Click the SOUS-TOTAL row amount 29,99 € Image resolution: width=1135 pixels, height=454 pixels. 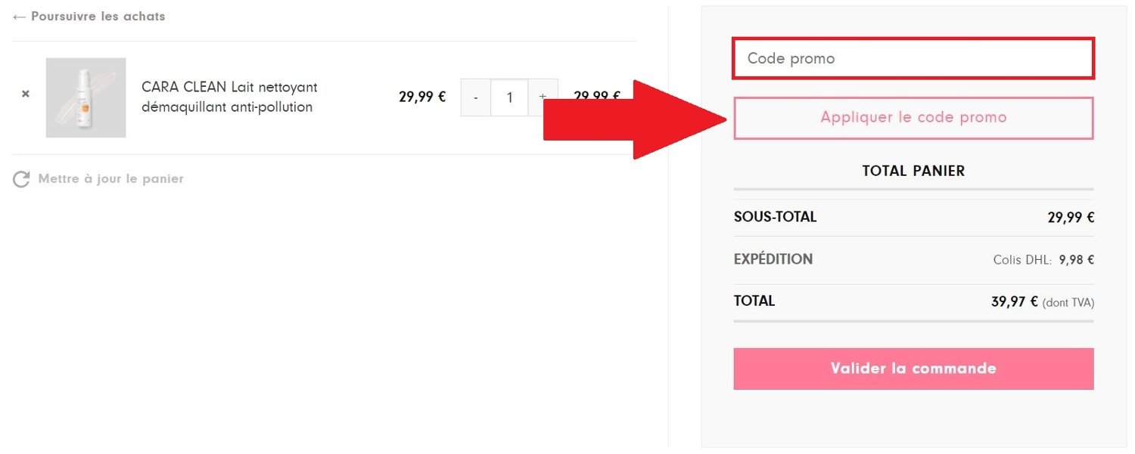pyautogui.click(x=1070, y=217)
